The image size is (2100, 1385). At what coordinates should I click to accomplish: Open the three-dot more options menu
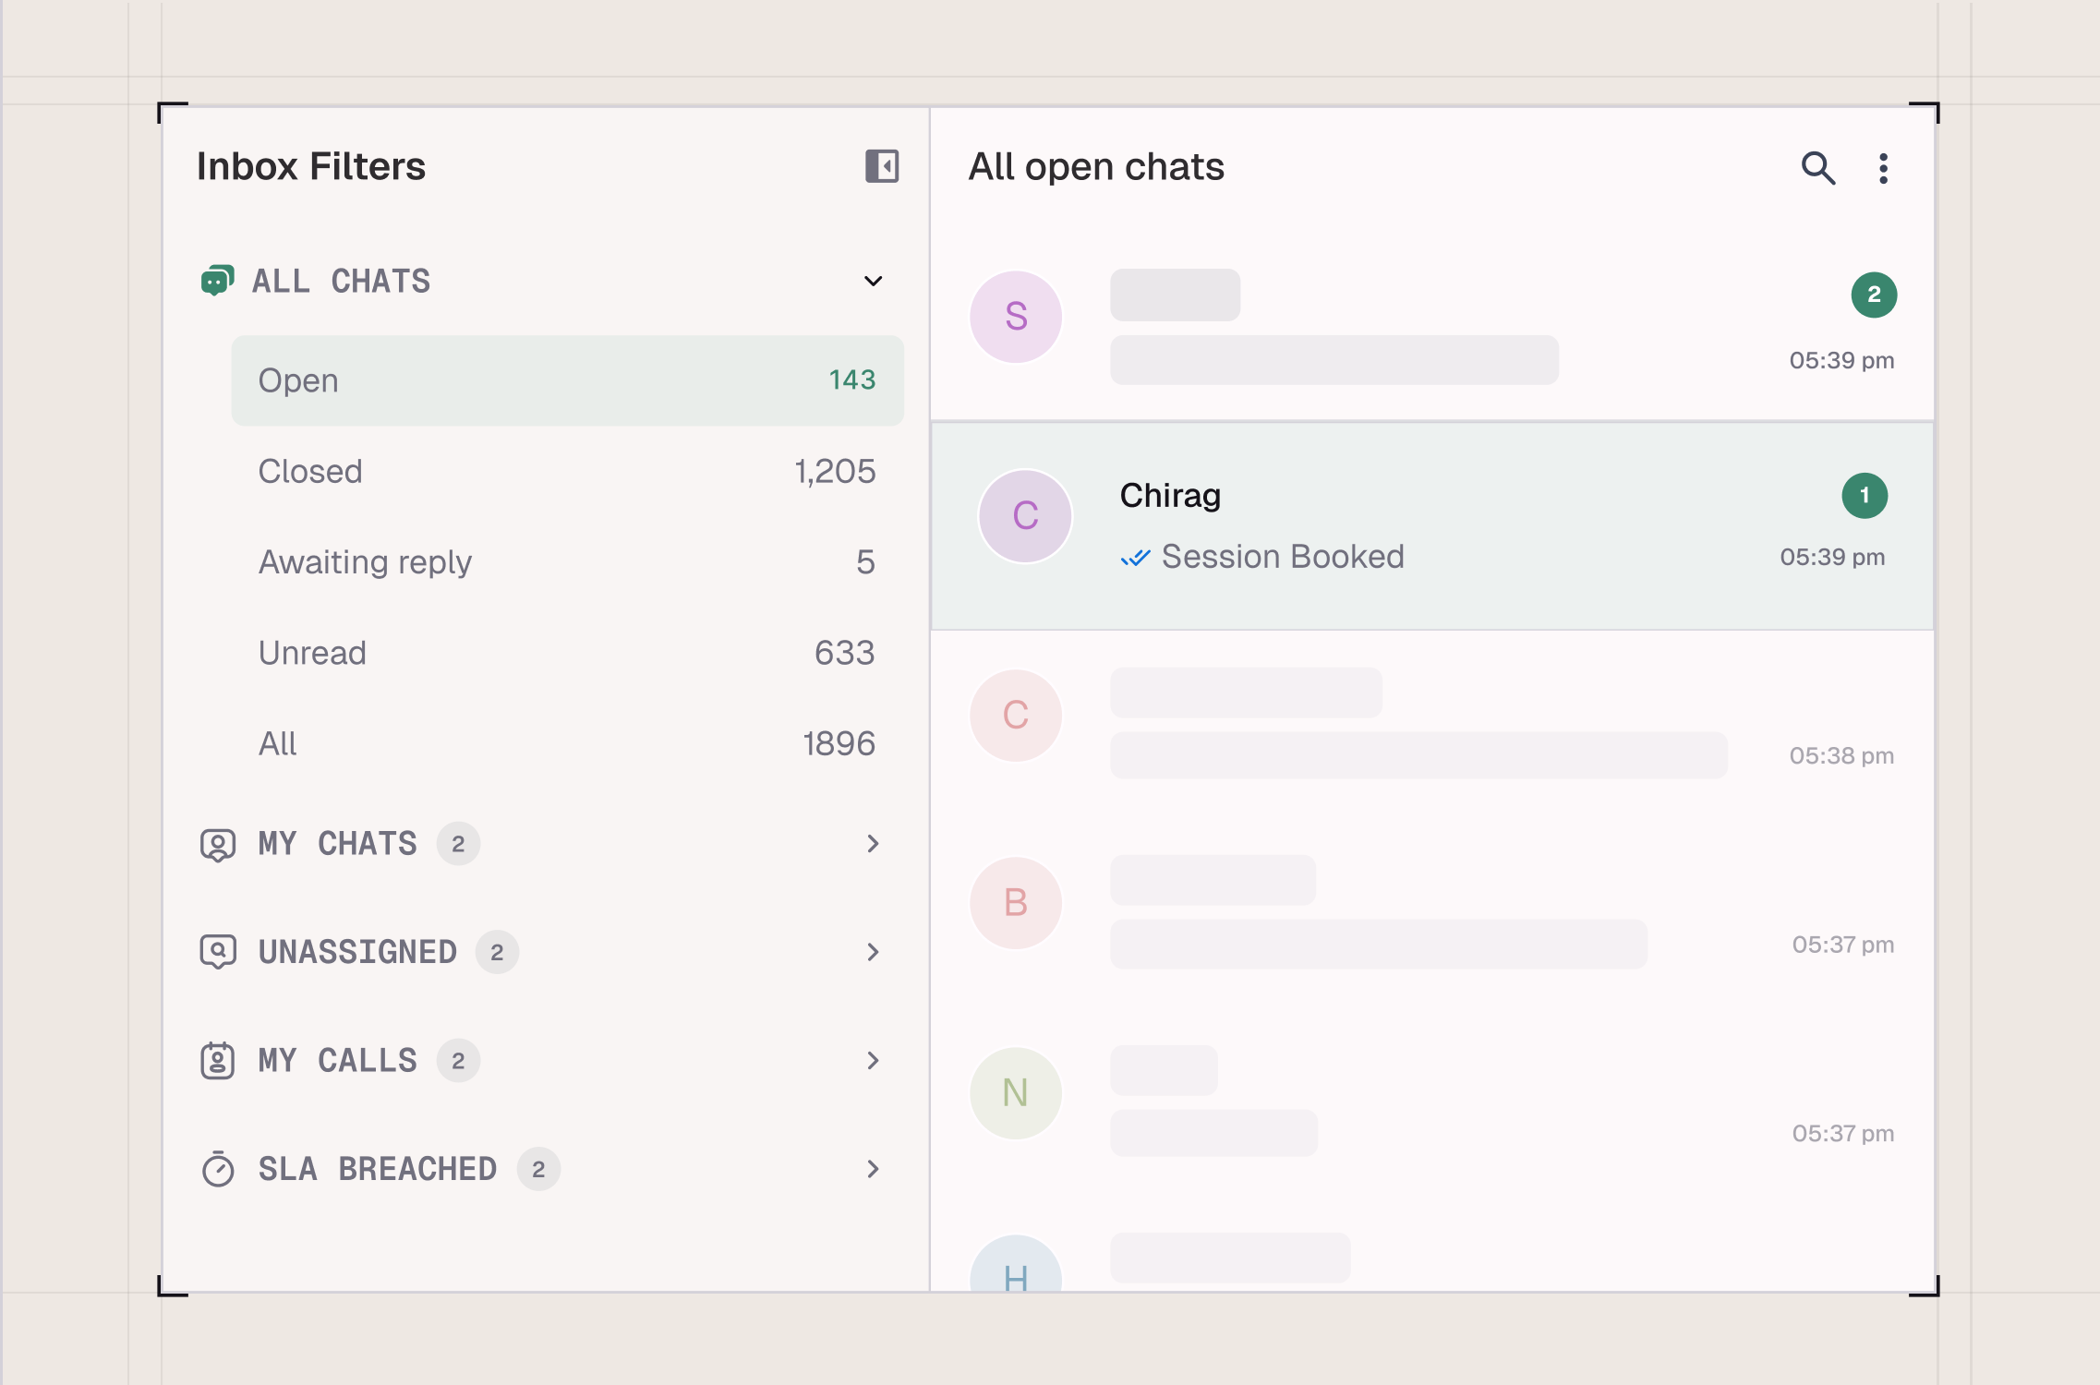(1883, 168)
